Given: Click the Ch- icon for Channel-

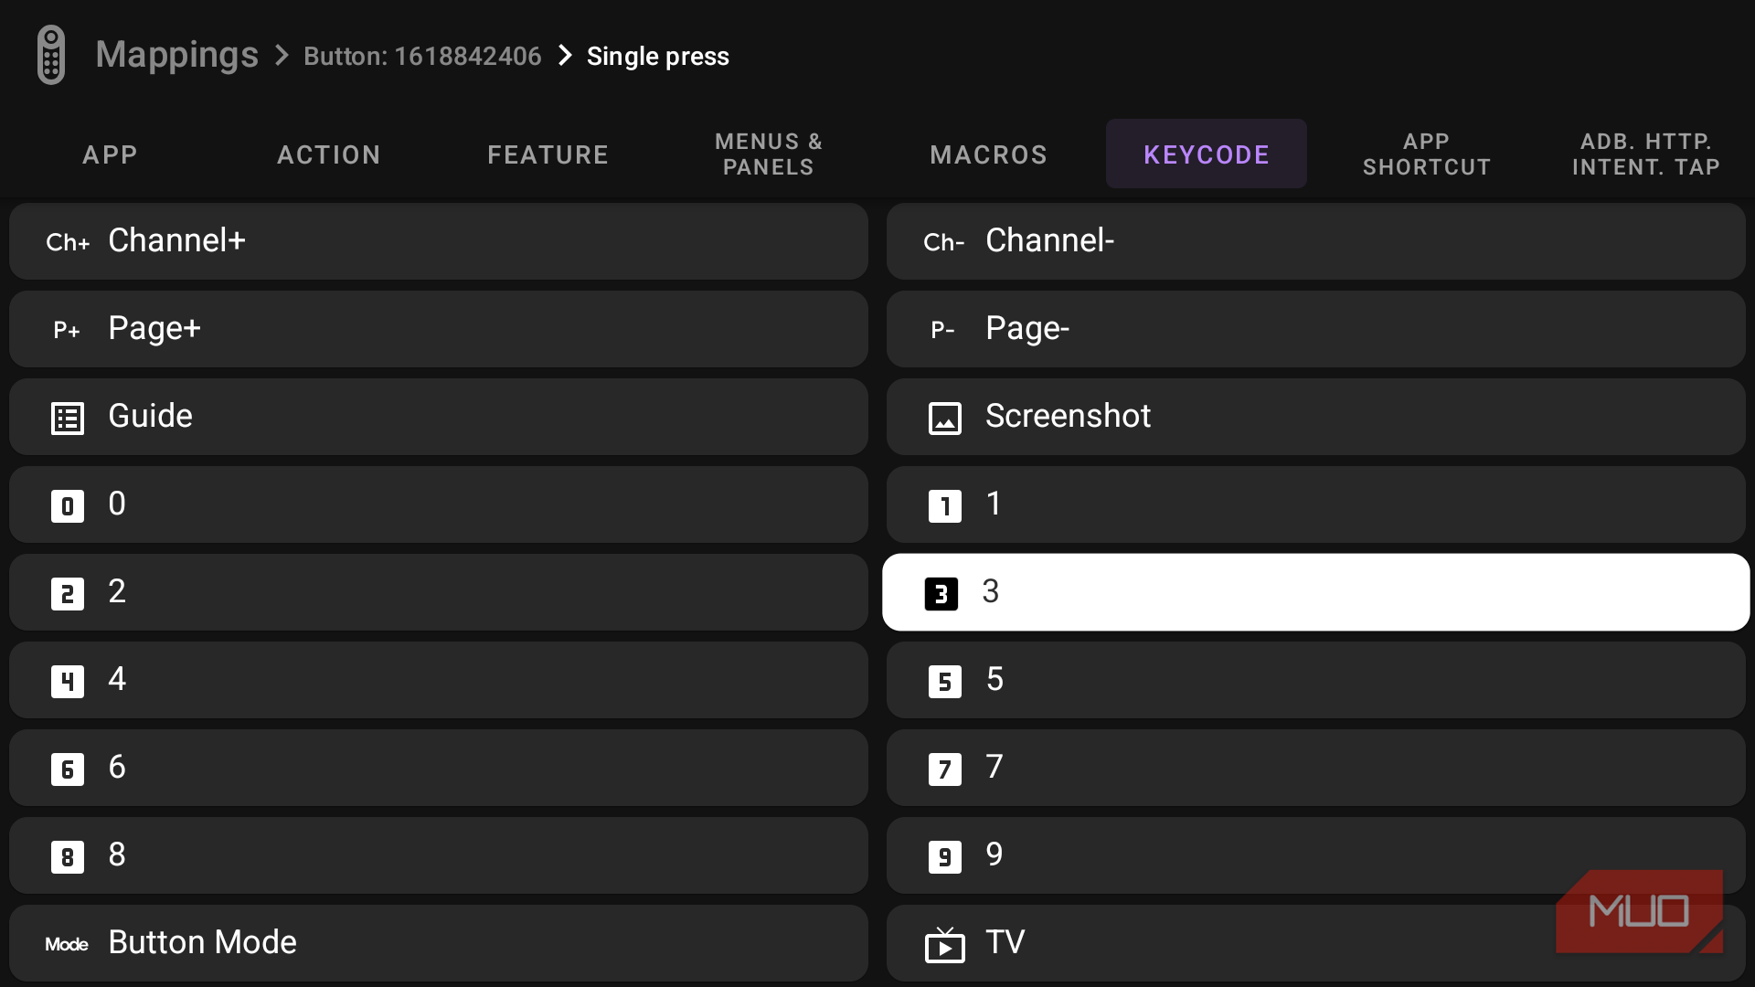Looking at the screenshot, I should click(x=944, y=242).
